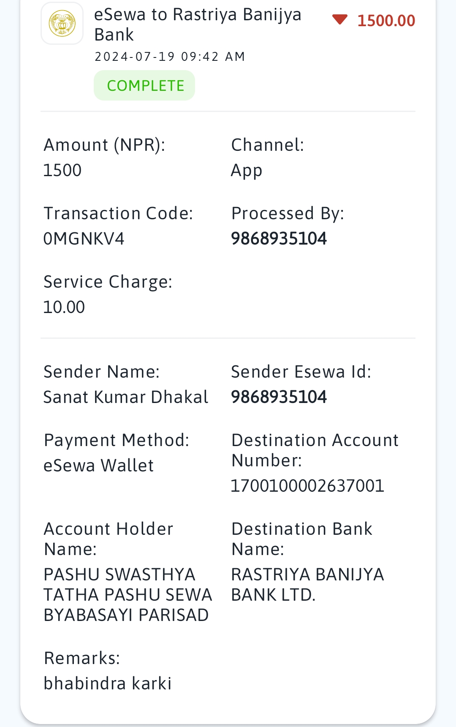Tap the Payment Method eSewa Wallet
Screen dimensions: 456x727
point(99,466)
